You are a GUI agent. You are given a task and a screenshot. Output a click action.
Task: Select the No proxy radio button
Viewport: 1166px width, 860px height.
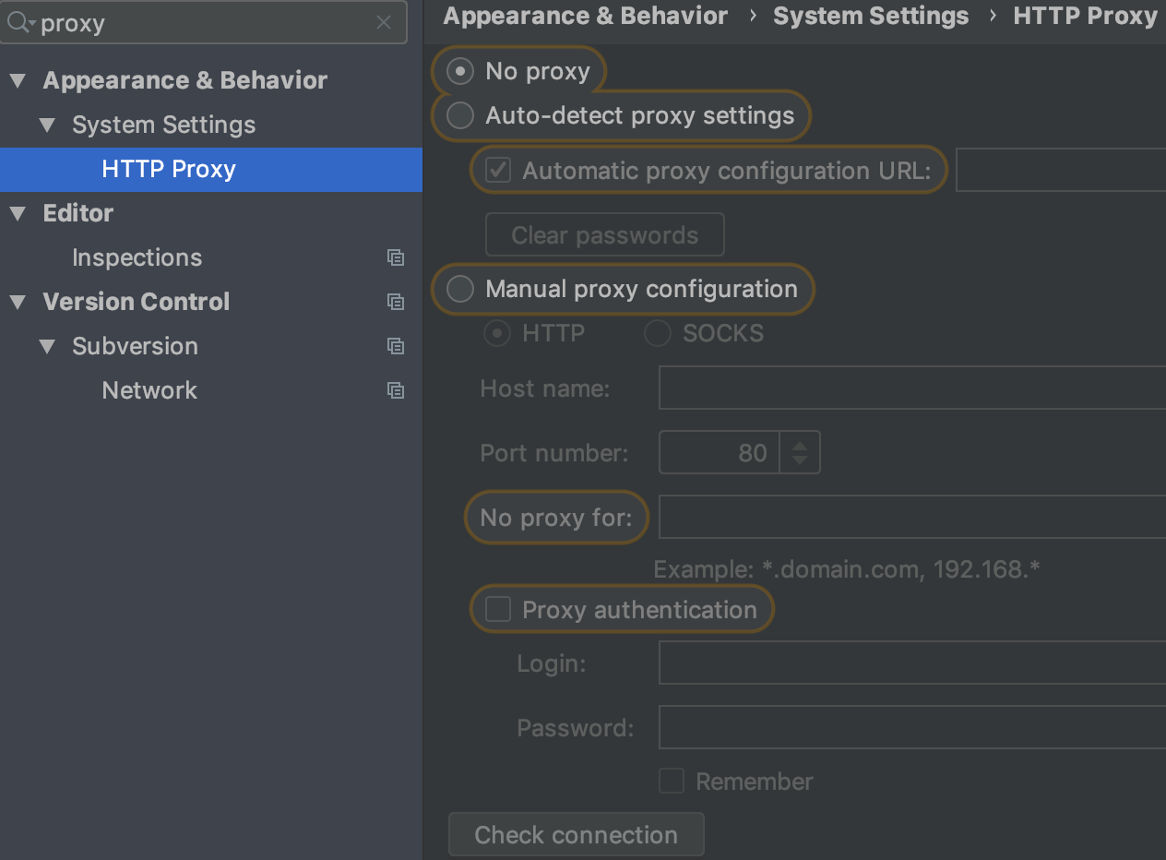(459, 71)
